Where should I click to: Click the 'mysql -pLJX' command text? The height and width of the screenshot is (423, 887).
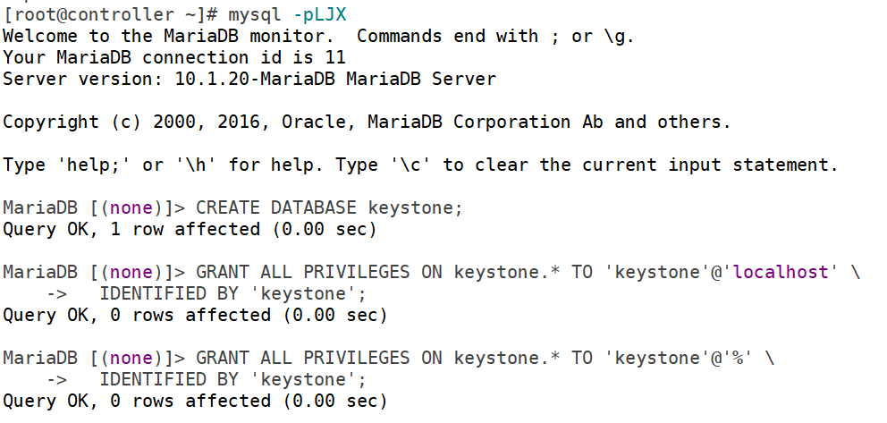[287, 14]
